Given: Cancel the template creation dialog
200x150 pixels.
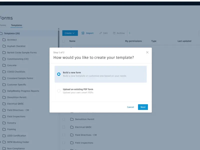Looking at the screenshot, I should coord(130,107).
